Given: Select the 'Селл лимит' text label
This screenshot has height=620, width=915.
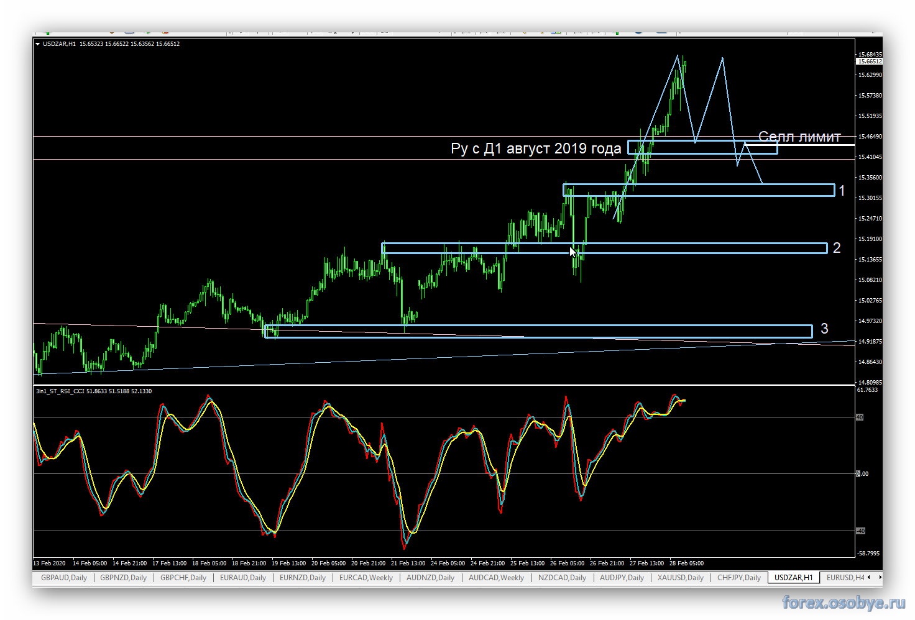Looking at the screenshot, I should (799, 137).
